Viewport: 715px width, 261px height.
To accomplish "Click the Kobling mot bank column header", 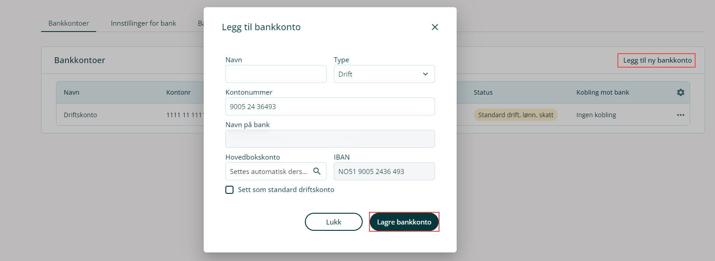I will click(x=603, y=92).
